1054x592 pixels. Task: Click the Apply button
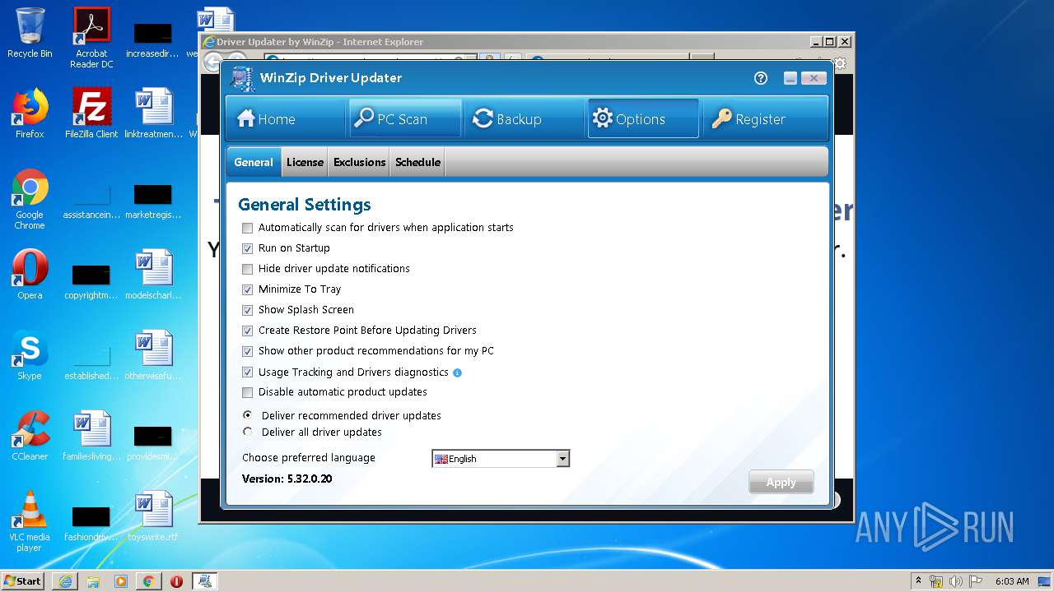click(781, 483)
